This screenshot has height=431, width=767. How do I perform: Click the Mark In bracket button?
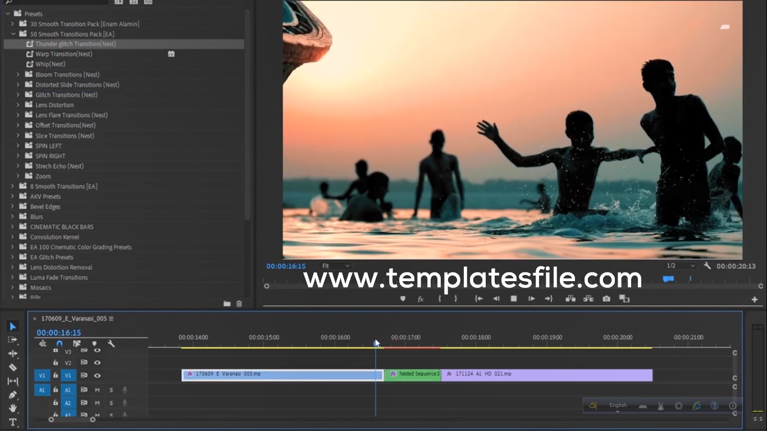440,299
